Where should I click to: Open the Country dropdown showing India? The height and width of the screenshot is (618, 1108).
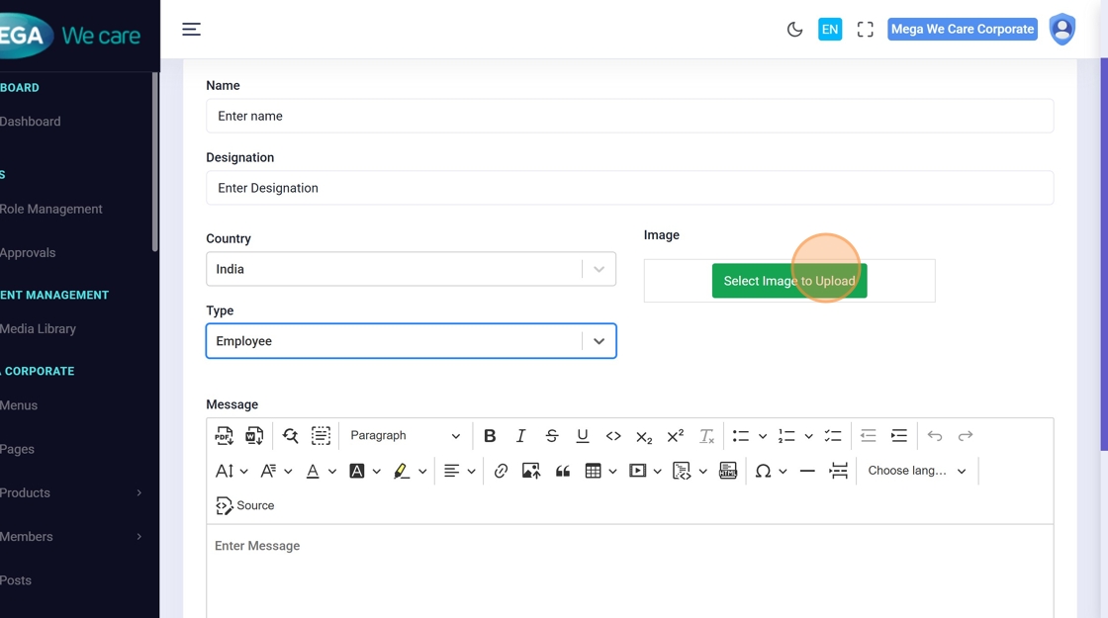(411, 269)
